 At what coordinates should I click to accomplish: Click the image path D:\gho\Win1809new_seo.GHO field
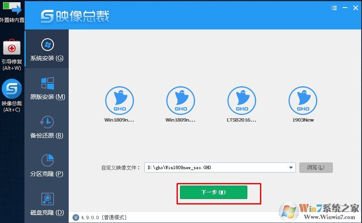(x=216, y=167)
